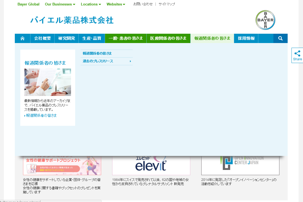This screenshot has width=303, height=202.
Task: Select the 生産・品質 menu tab
Action: tap(92, 38)
